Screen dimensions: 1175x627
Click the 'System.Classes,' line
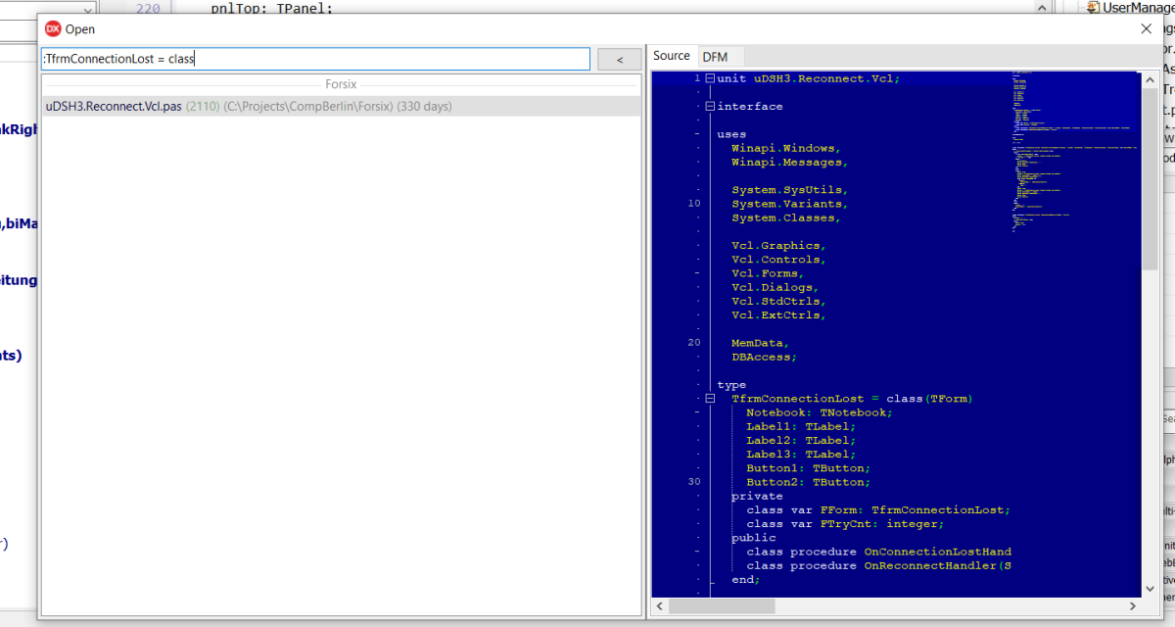point(786,217)
